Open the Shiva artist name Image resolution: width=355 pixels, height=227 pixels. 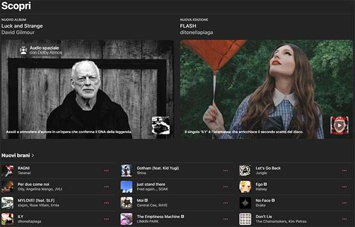(x=141, y=173)
